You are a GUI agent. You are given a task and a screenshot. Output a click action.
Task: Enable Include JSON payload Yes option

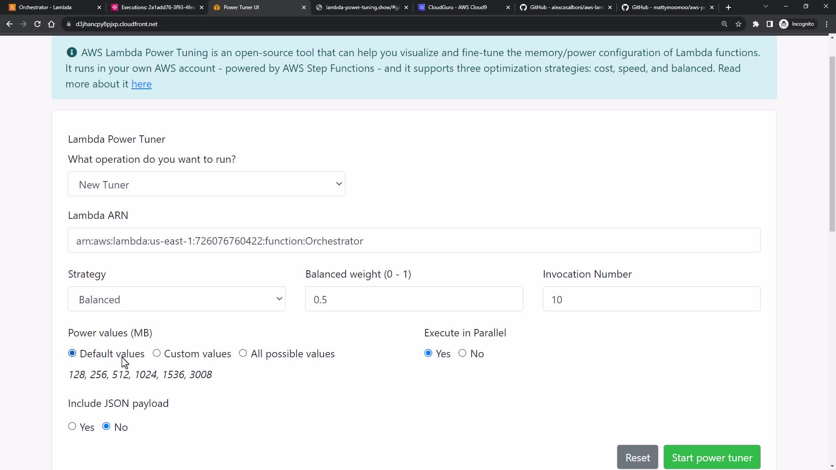click(x=72, y=426)
